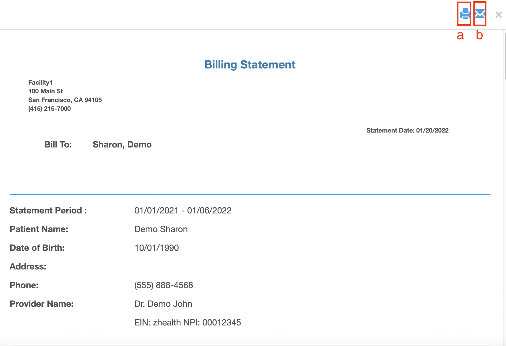Click the Bill To label

point(58,145)
